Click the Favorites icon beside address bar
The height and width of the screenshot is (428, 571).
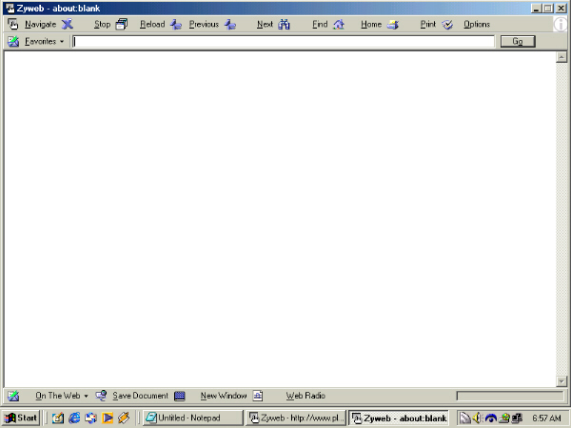13,42
